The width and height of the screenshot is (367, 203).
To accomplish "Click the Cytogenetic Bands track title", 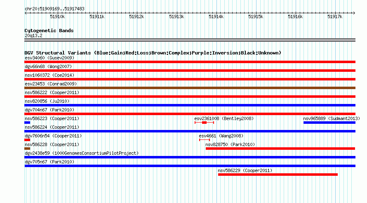I will tap(49, 31).
